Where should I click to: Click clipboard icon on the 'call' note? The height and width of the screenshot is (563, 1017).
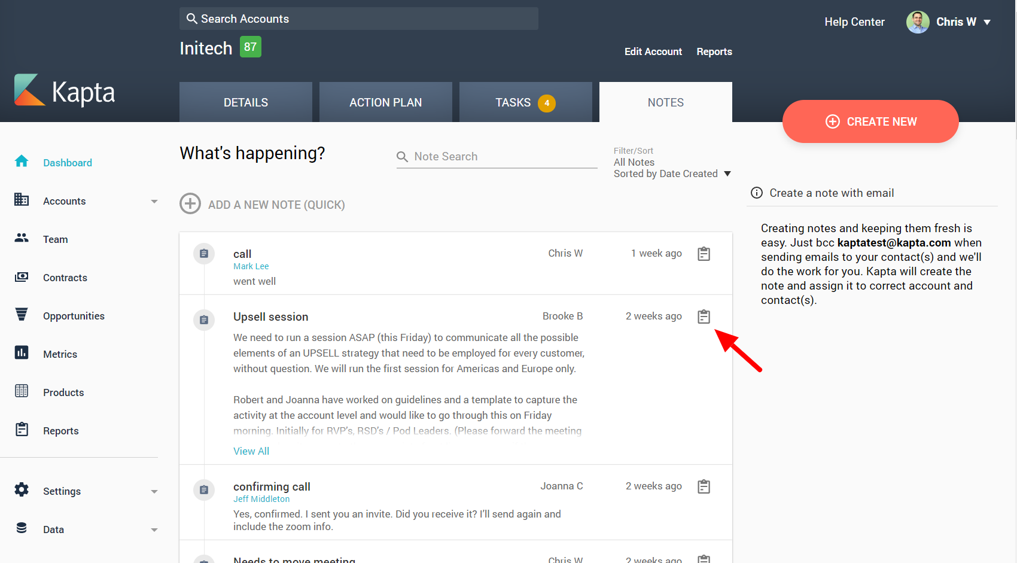click(x=704, y=254)
